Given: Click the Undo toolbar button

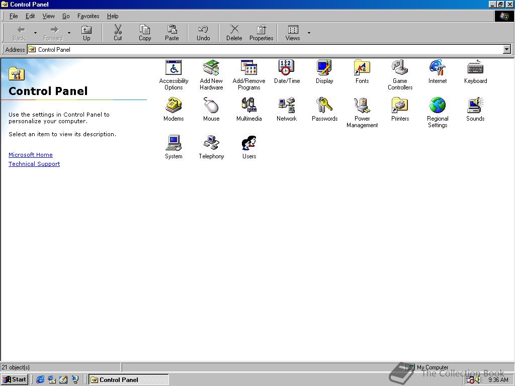Looking at the screenshot, I should pos(203,33).
